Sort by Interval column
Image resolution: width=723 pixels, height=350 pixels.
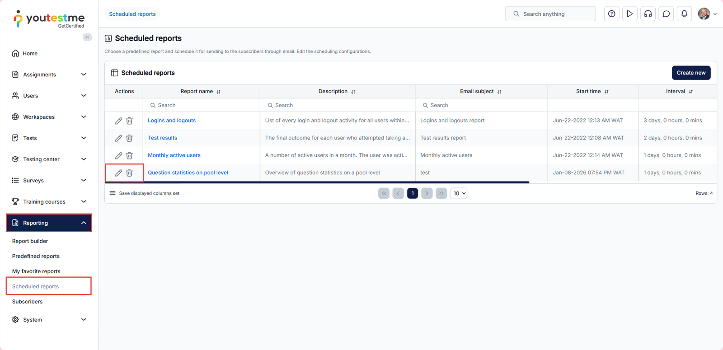point(690,92)
